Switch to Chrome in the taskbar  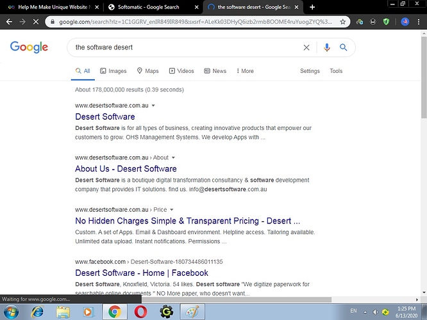click(x=115, y=312)
